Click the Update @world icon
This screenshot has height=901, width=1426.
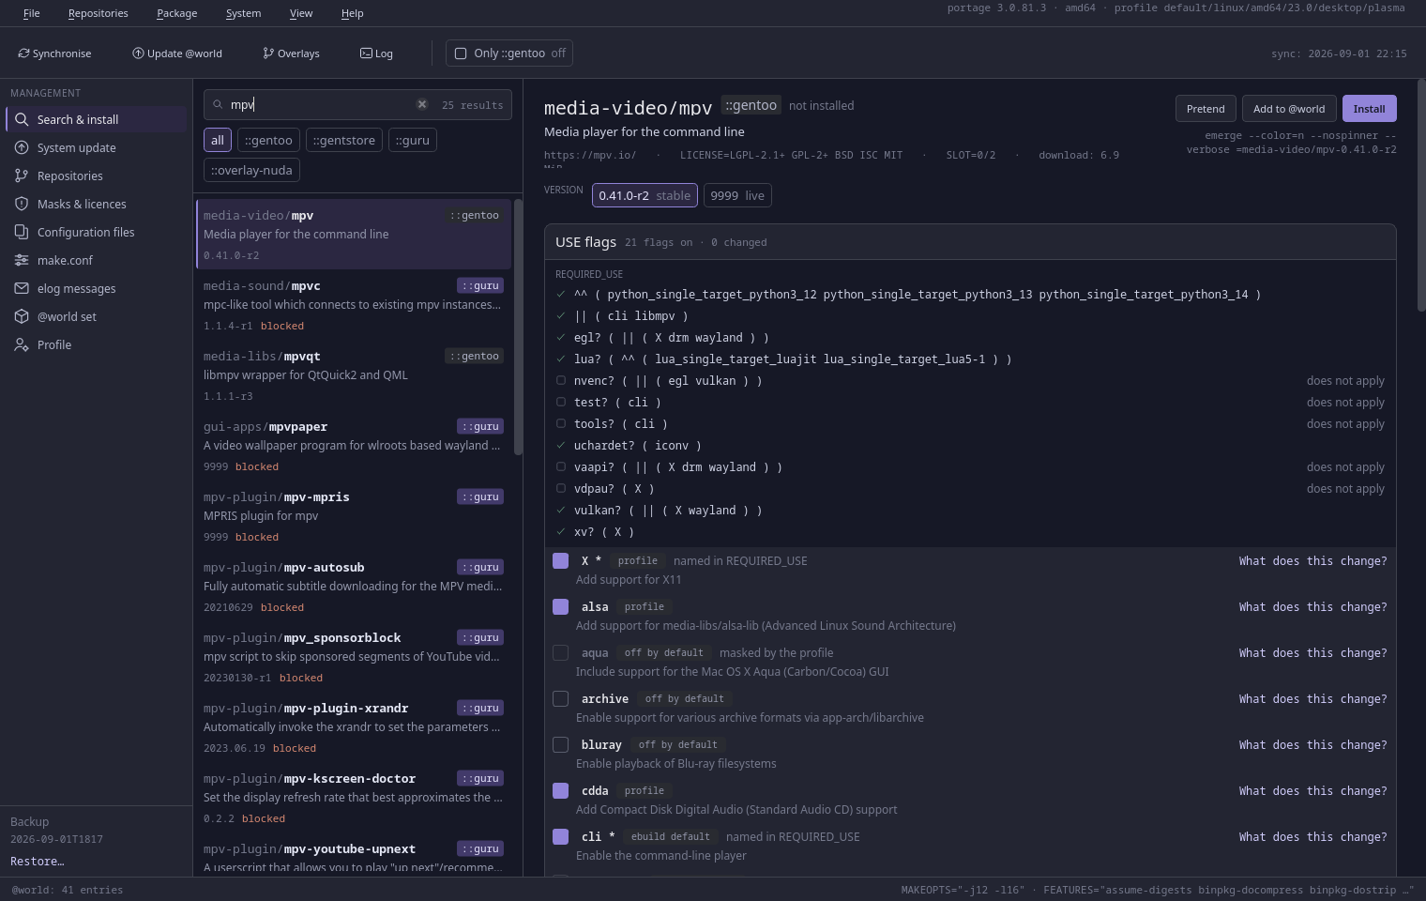[x=138, y=53]
